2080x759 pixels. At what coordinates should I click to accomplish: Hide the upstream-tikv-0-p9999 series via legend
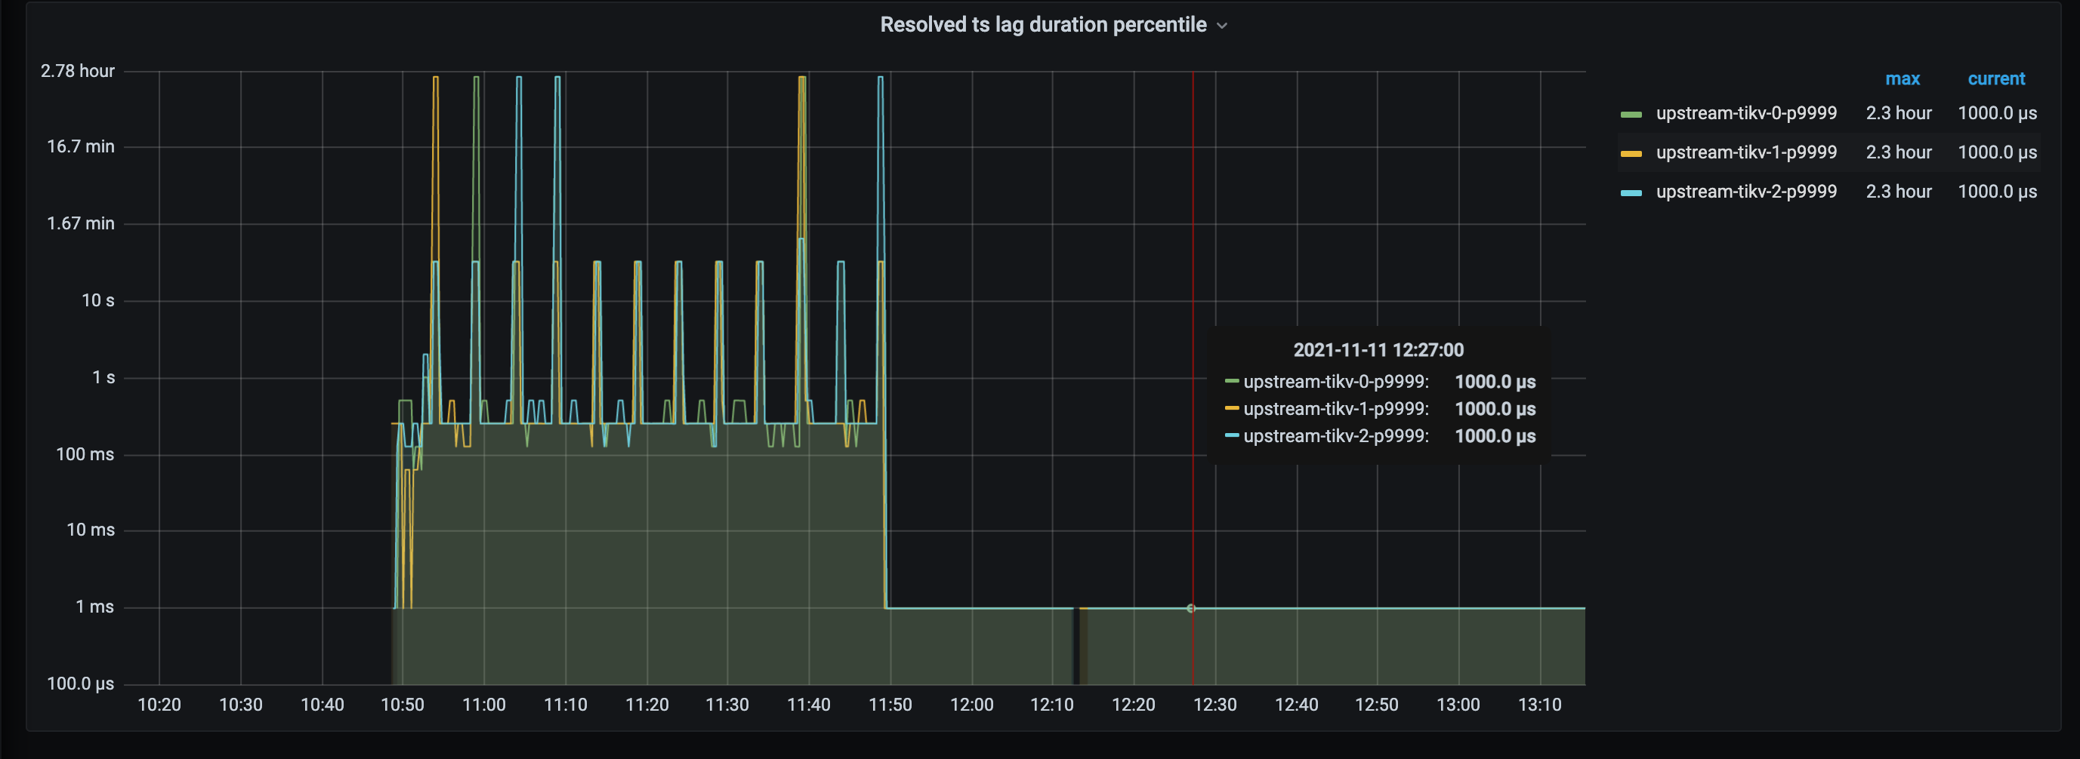click(x=1746, y=113)
